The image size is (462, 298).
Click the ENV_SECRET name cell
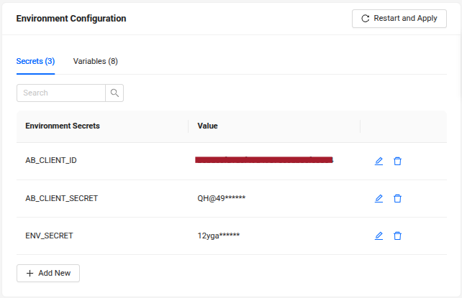pos(49,236)
